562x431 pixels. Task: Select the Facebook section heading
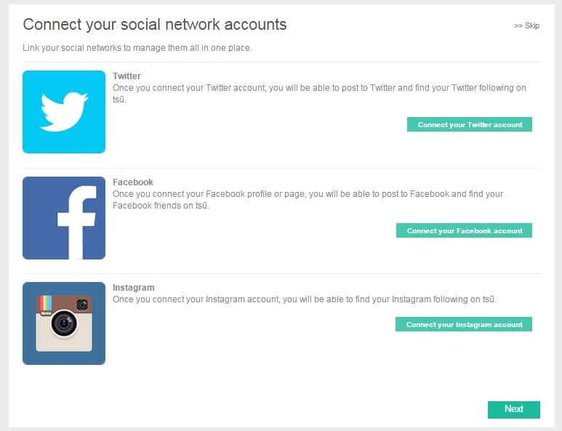pos(132,182)
